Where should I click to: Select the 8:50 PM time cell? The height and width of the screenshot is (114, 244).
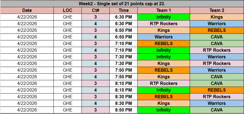pyautogui.click(x=124, y=110)
